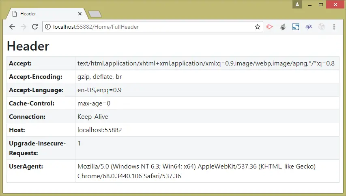Select the UserAgent value starting with Mozilla/5.0

tap(196, 171)
